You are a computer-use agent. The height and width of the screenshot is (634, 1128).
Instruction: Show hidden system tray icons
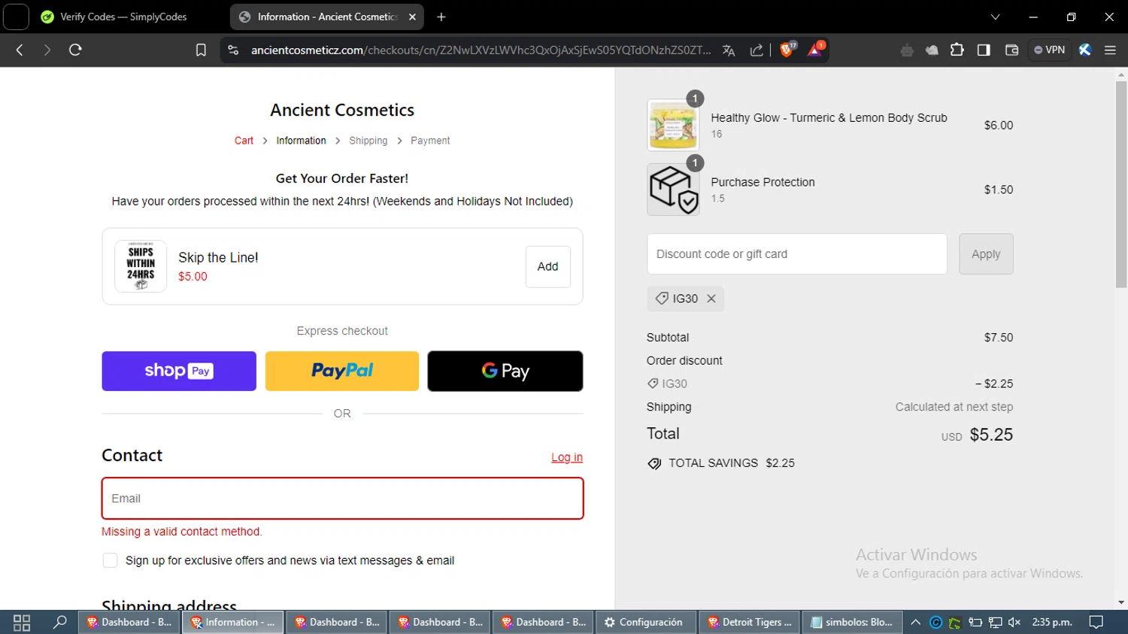[915, 622]
